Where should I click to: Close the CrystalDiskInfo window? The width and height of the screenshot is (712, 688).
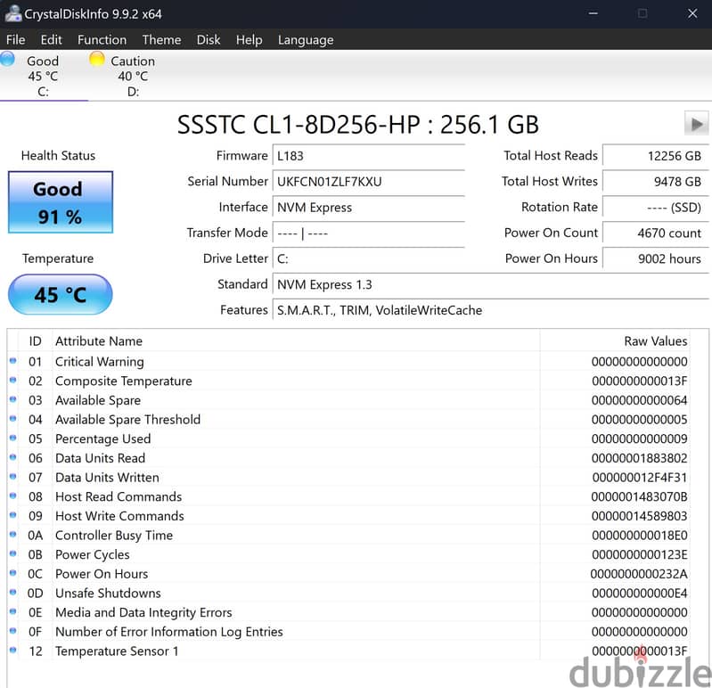[x=692, y=13]
